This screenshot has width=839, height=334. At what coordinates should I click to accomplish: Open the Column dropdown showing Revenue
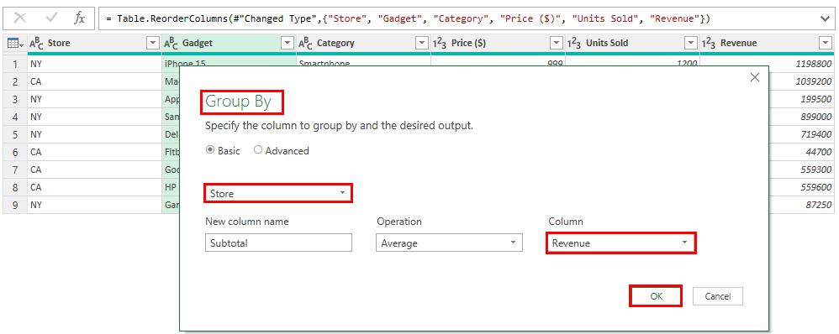(621, 243)
